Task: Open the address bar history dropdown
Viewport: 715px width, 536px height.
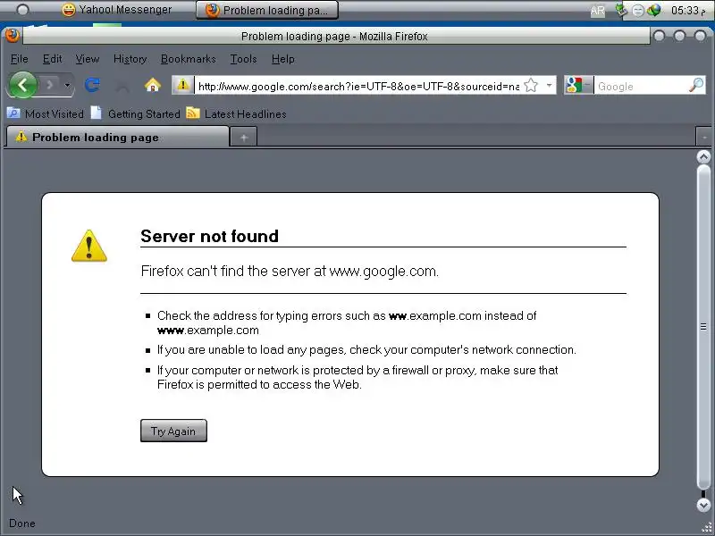Action: point(549,85)
